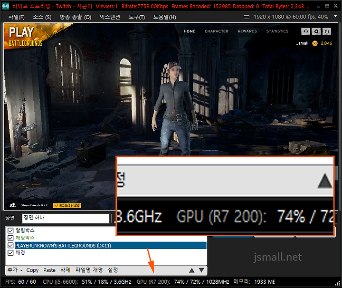Select PLAYERUNKNOWN'S BATTLEGROUNDS (DX11) source
The height and width of the screenshot is (288, 342).
click(x=111, y=245)
